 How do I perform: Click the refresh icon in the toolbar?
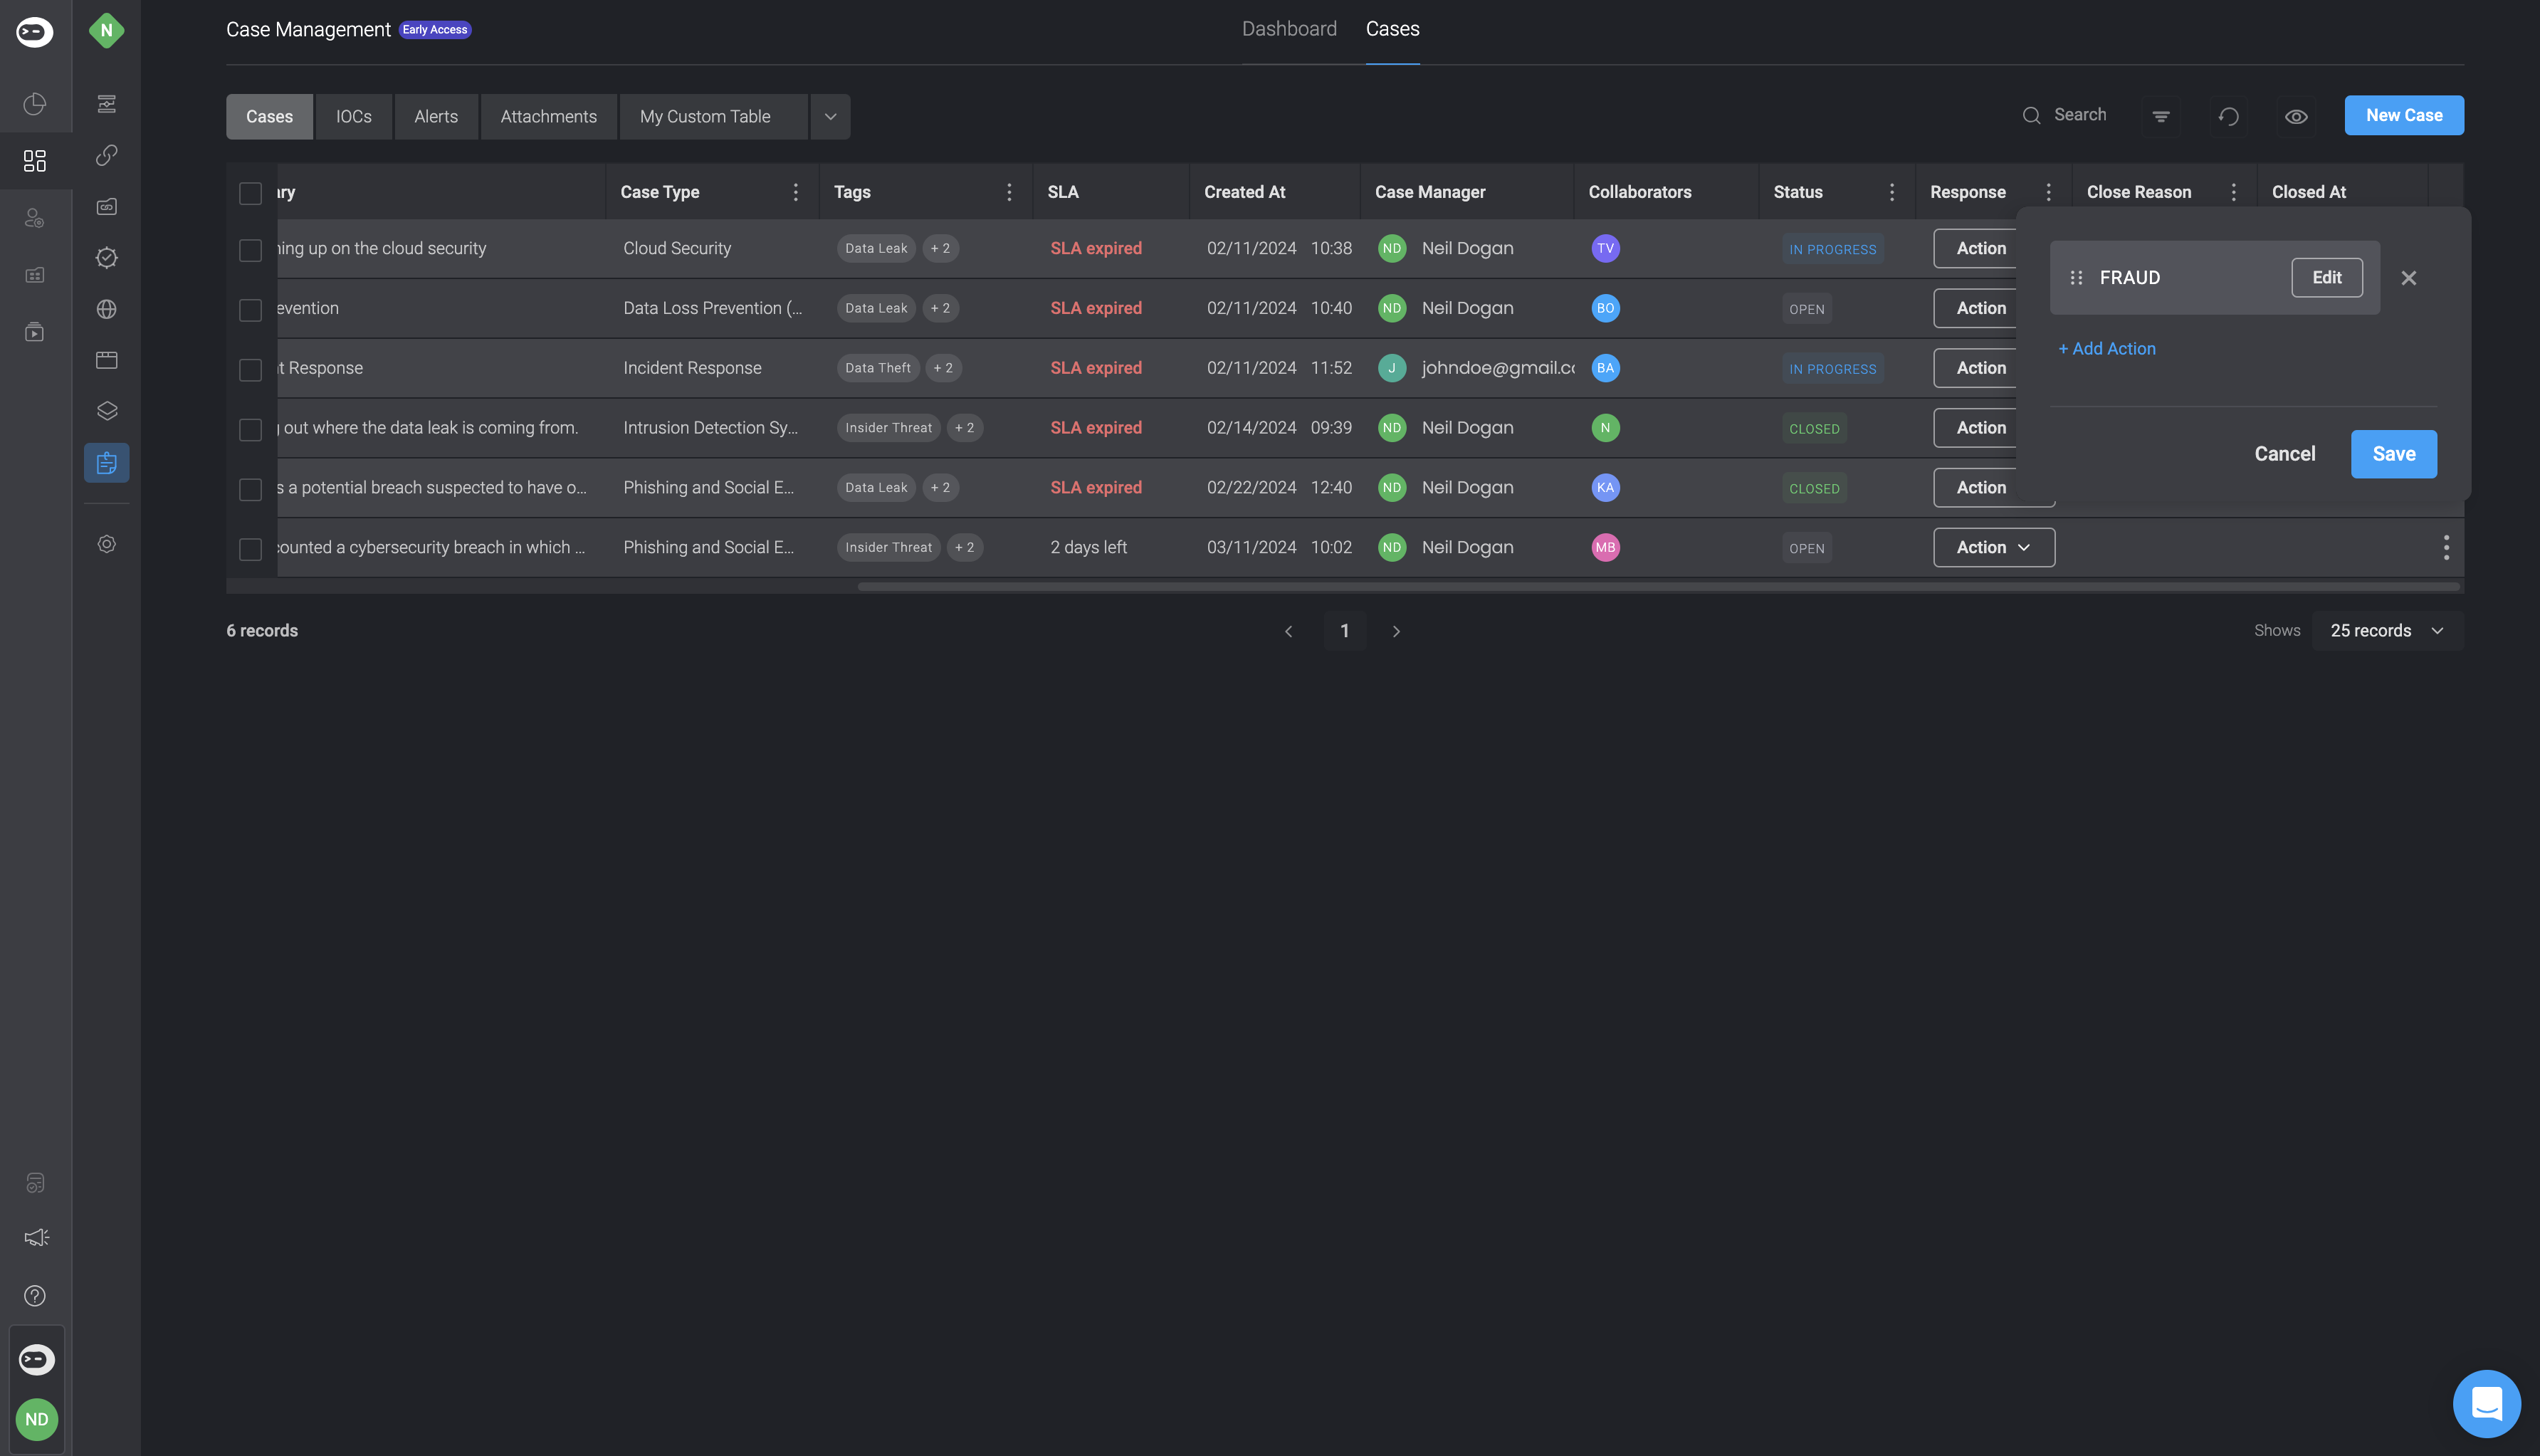click(x=2228, y=116)
